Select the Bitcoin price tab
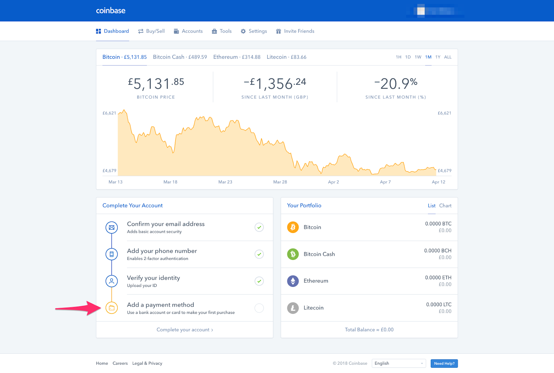Viewport: 554px width, 373px height. click(x=125, y=57)
